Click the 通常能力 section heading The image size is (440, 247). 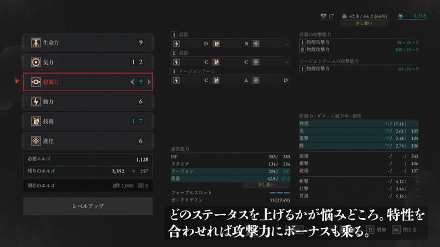click(180, 149)
